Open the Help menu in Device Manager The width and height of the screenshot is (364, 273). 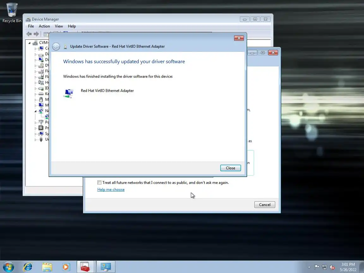(x=72, y=26)
